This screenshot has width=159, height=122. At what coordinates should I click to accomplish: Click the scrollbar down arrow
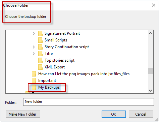151,91
